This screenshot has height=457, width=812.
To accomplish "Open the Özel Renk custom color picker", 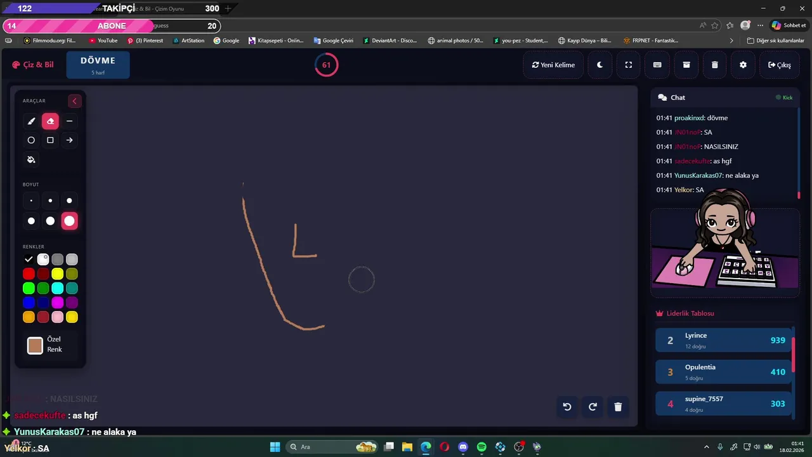I will (x=35, y=345).
